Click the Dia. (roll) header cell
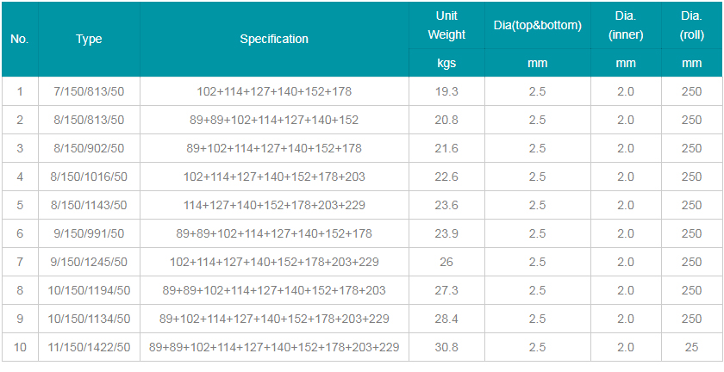The width and height of the screenshot is (724, 372). (691, 25)
